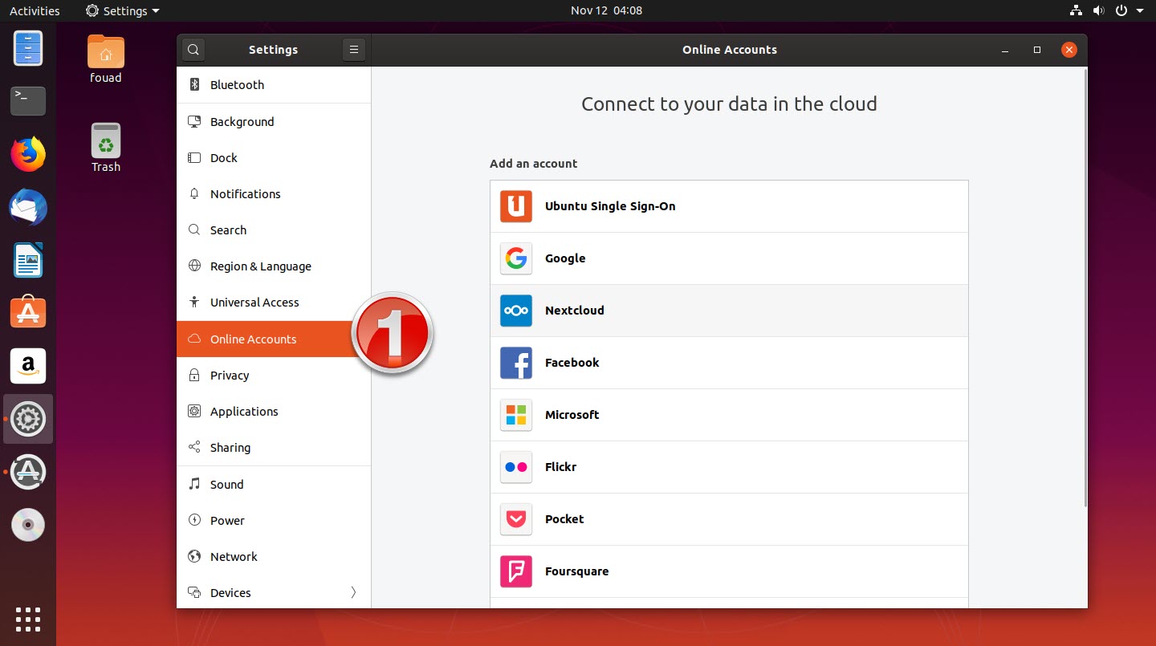Open the Privacy settings panel

(x=274, y=376)
